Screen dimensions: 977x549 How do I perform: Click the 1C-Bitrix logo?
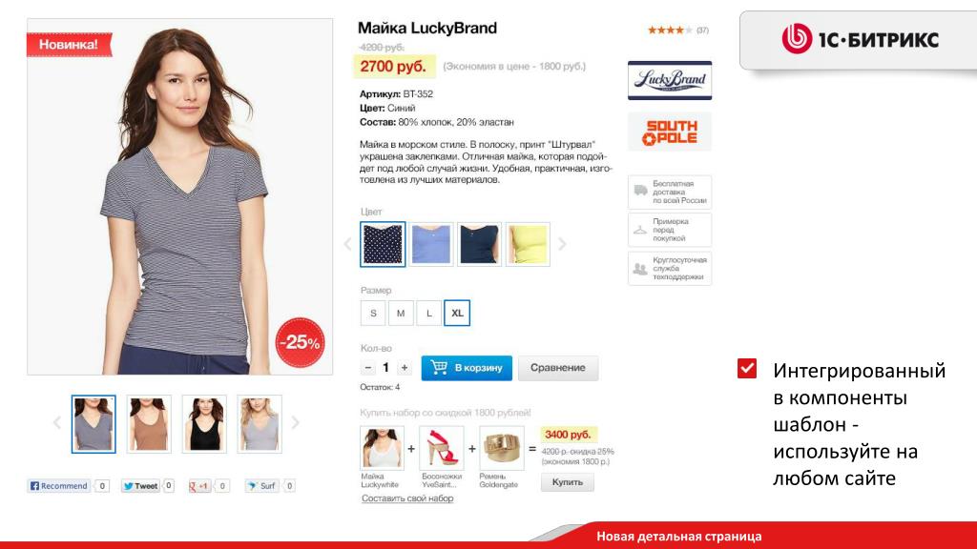[x=860, y=39]
